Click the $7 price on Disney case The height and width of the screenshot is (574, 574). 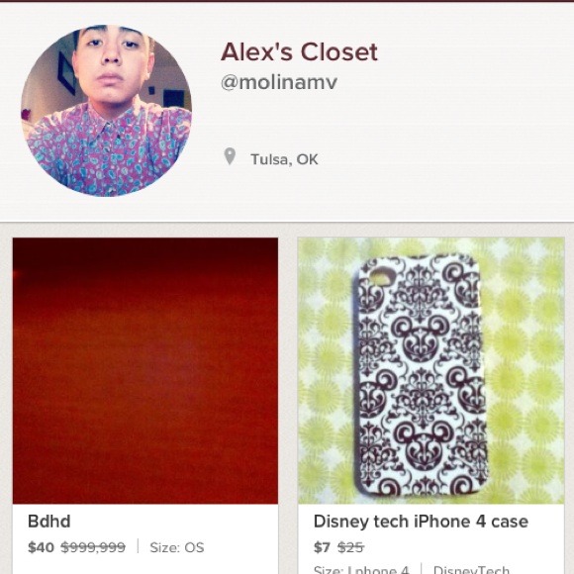pos(322,547)
